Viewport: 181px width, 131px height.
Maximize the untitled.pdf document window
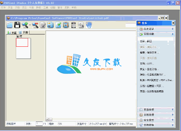(x=163, y=18)
